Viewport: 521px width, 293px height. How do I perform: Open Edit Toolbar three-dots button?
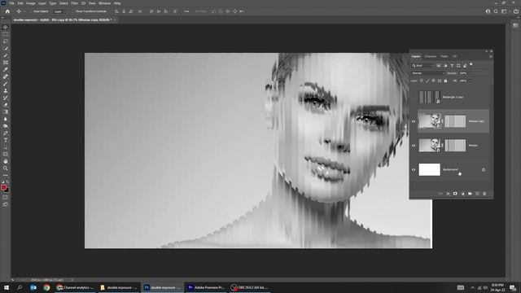click(x=6, y=176)
